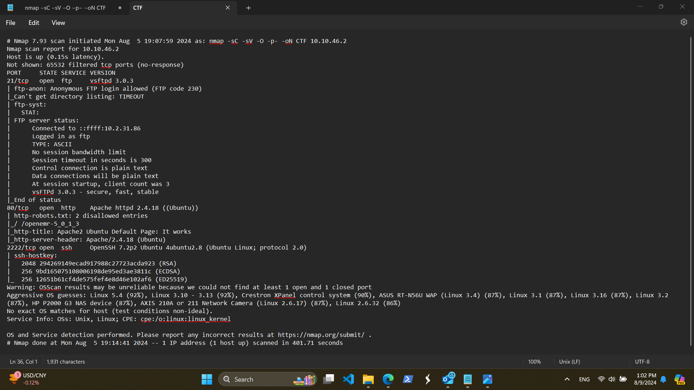Open the USD/CNY widget
694x390 pixels.
click(28, 379)
